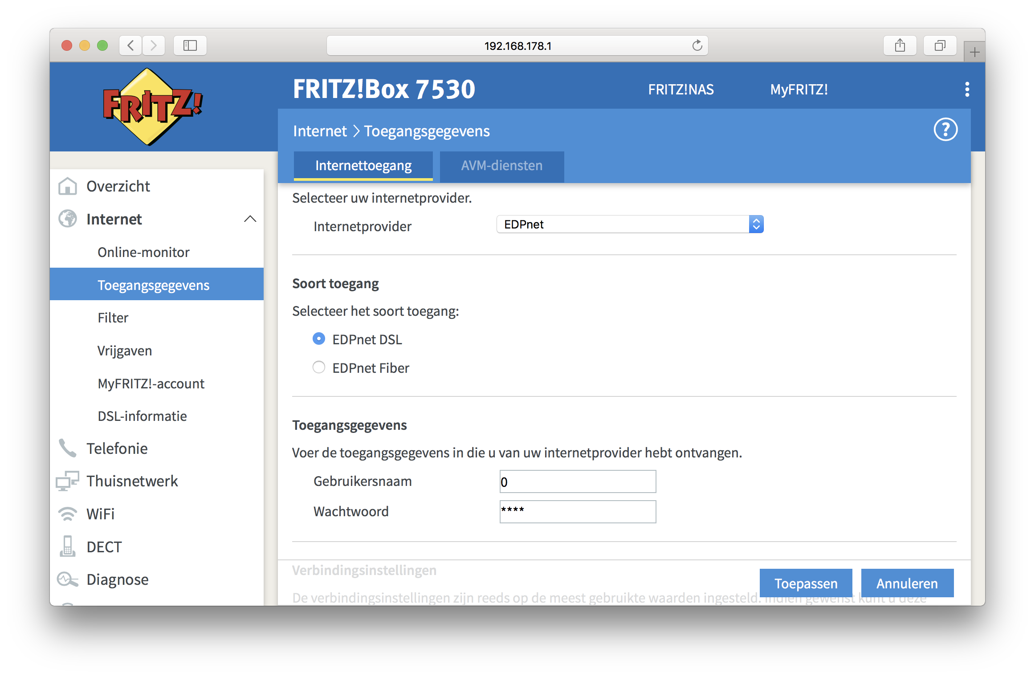Image resolution: width=1035 pixels, height=677 pixels.
Task: Open the three-dot options menu
Action: click(967, 90)
